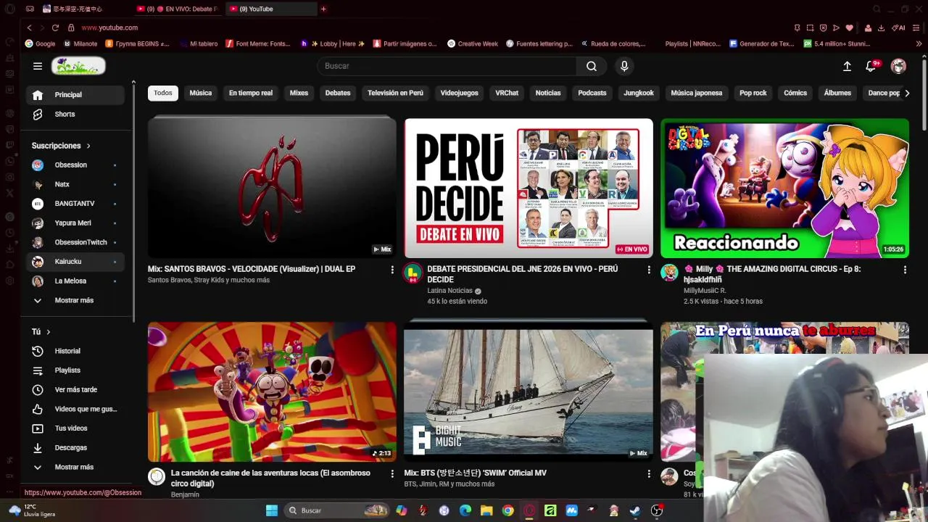
Task: Select the Mixes filter chip
Action: pos(299,93)
